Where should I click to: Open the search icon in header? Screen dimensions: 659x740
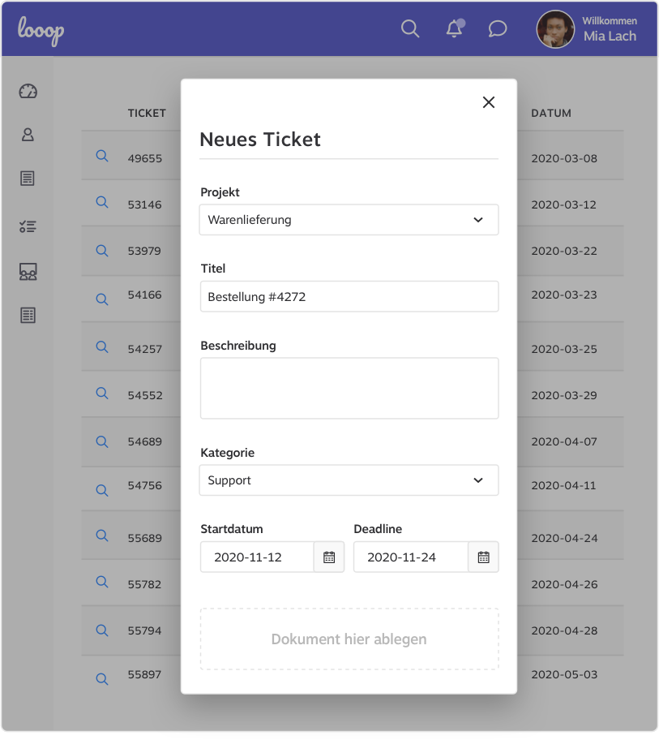pyautogui.click(x=410, y=29)
